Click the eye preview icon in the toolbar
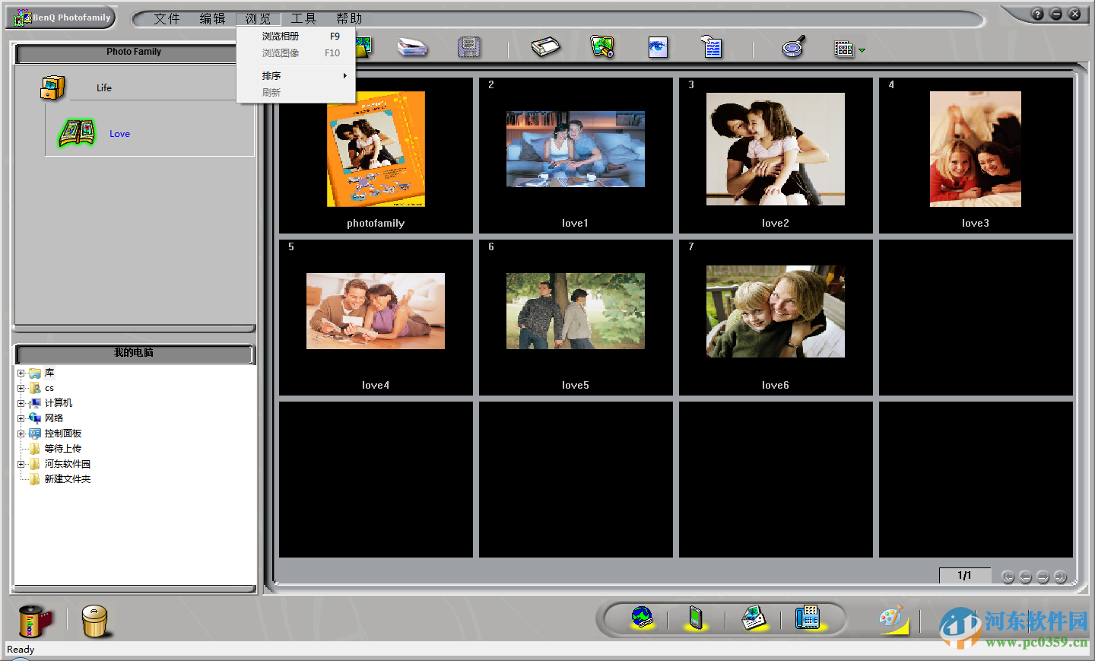 click(x=656, y=46)
